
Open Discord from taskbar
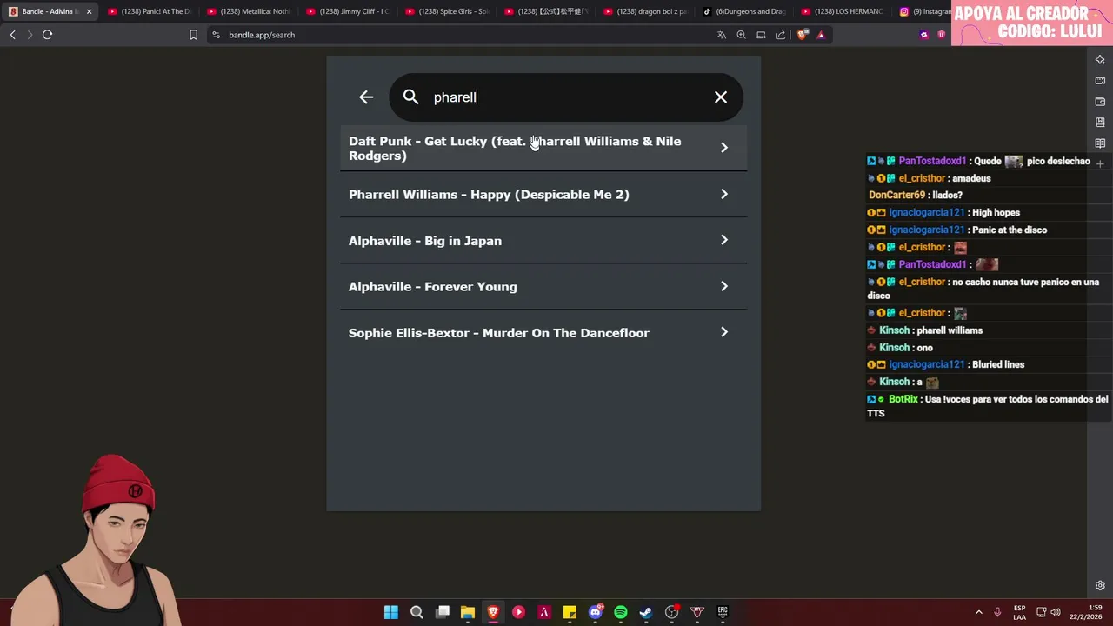click(596, 612)
